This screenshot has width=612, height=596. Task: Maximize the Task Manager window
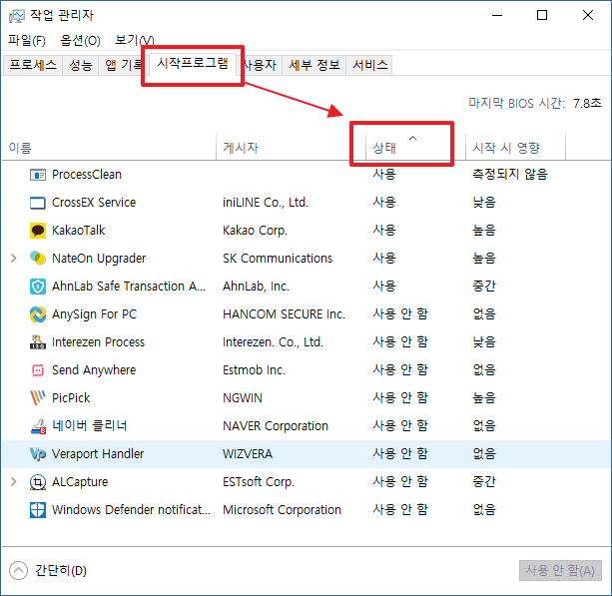(x=542, y=16)
